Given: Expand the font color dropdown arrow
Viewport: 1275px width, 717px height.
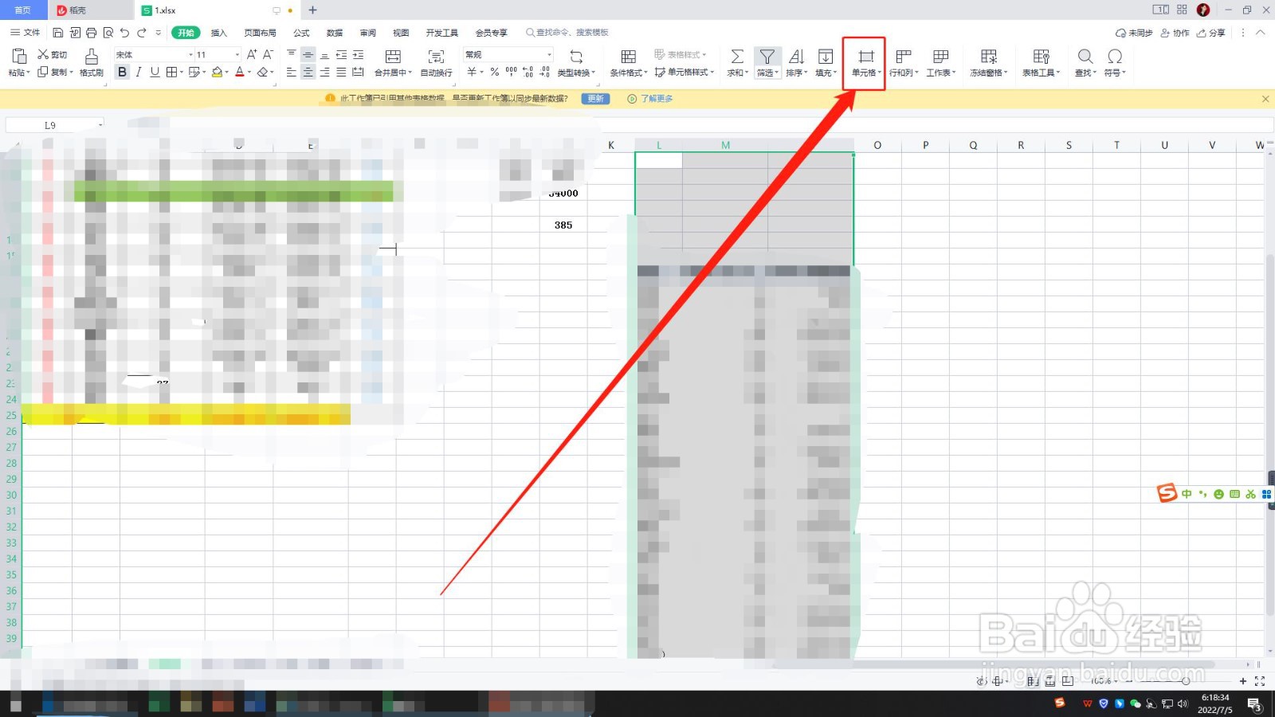Looking at the screenshot, I should (x=249, y=72).
